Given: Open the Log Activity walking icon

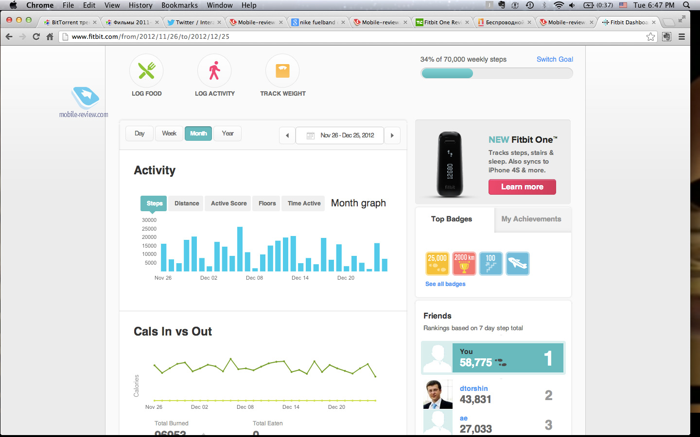Looking at the screenshot, I should [x=214, y=71].
